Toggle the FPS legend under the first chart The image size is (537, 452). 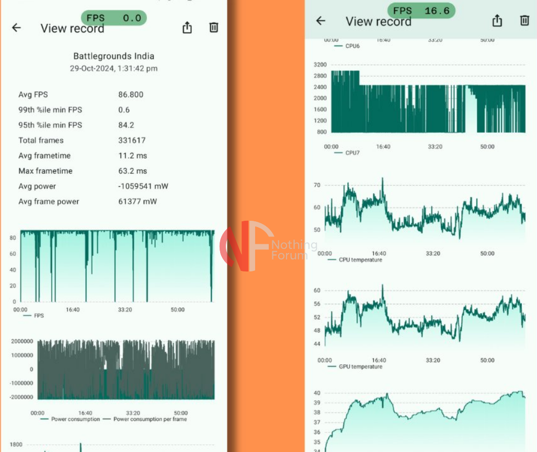(34, 316)
